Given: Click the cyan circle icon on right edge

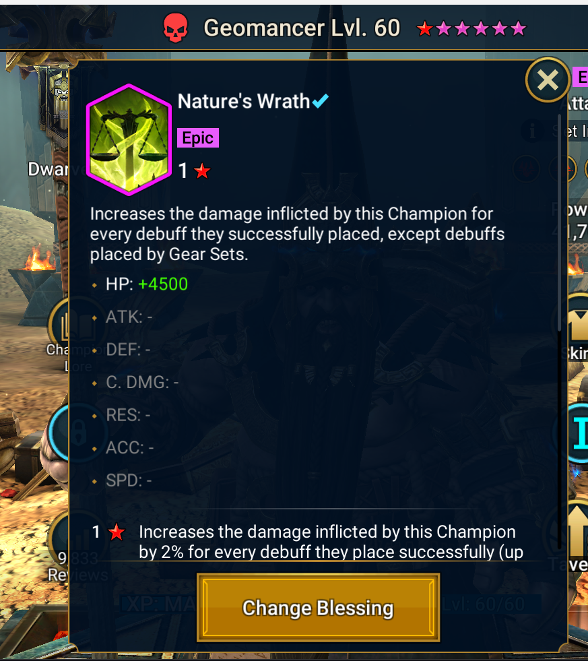Looking at the screenshot, I should [x=578, y=433].
